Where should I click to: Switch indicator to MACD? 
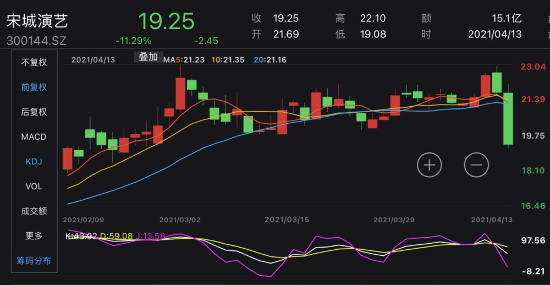[x=34, y=136]
